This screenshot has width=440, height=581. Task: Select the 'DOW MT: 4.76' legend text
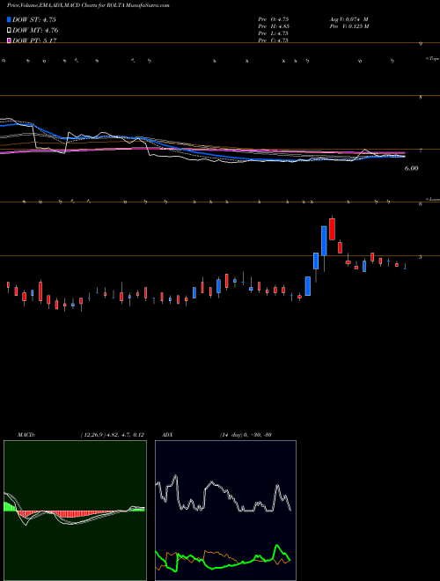35,30
